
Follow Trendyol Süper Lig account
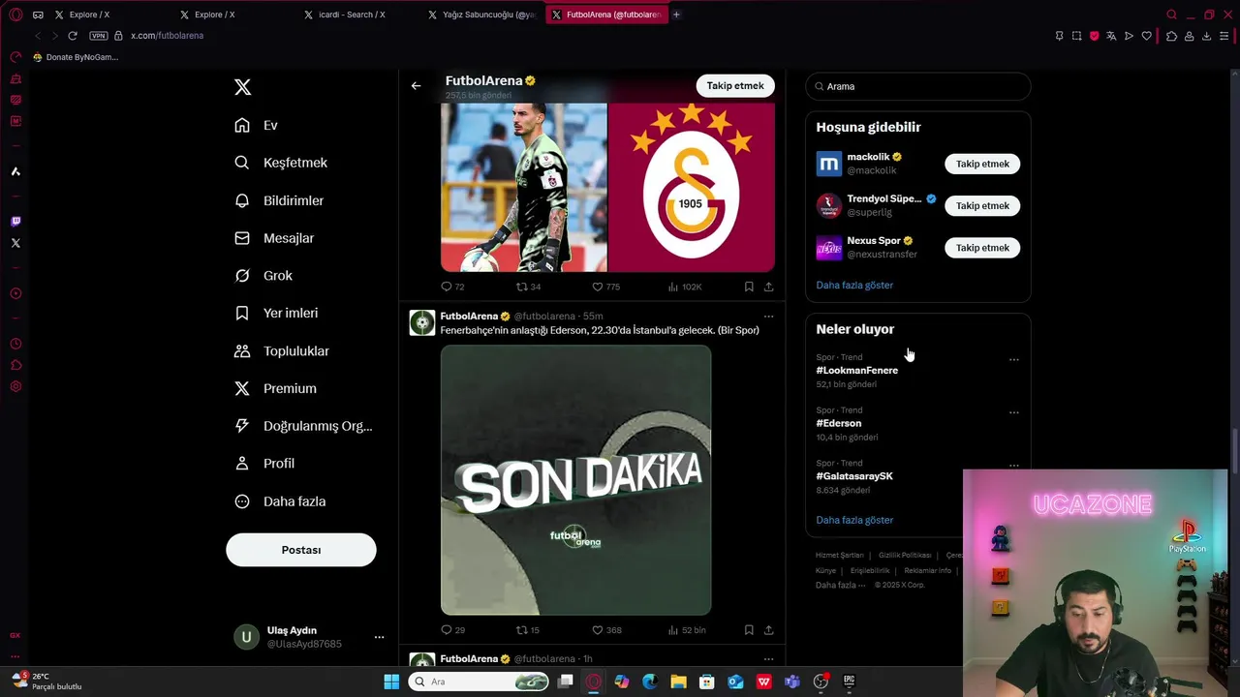(982, 205)
